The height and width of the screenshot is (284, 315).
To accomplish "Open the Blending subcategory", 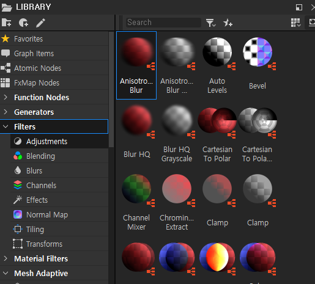I will (59, 156).
